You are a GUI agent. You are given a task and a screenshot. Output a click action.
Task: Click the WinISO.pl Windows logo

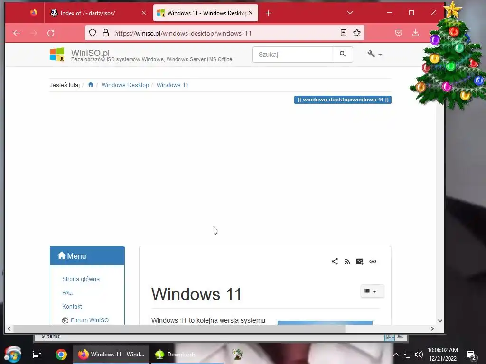(x=57, y=55)
